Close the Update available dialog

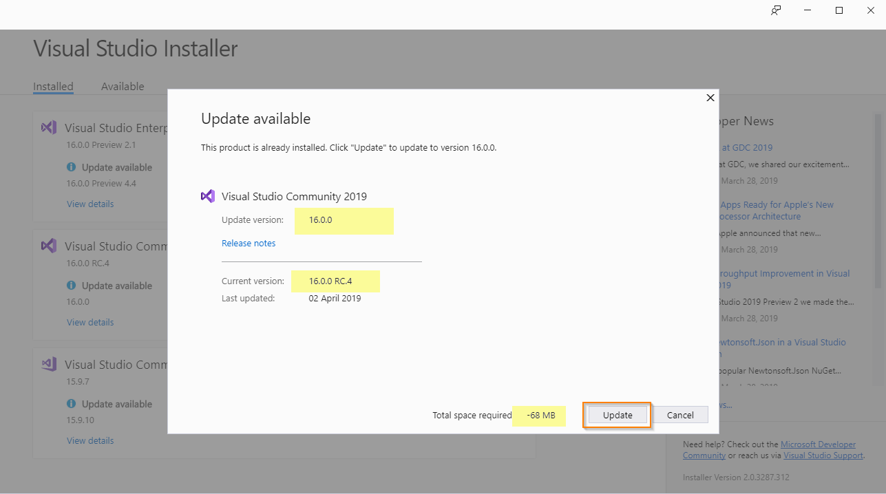(710, 98)
